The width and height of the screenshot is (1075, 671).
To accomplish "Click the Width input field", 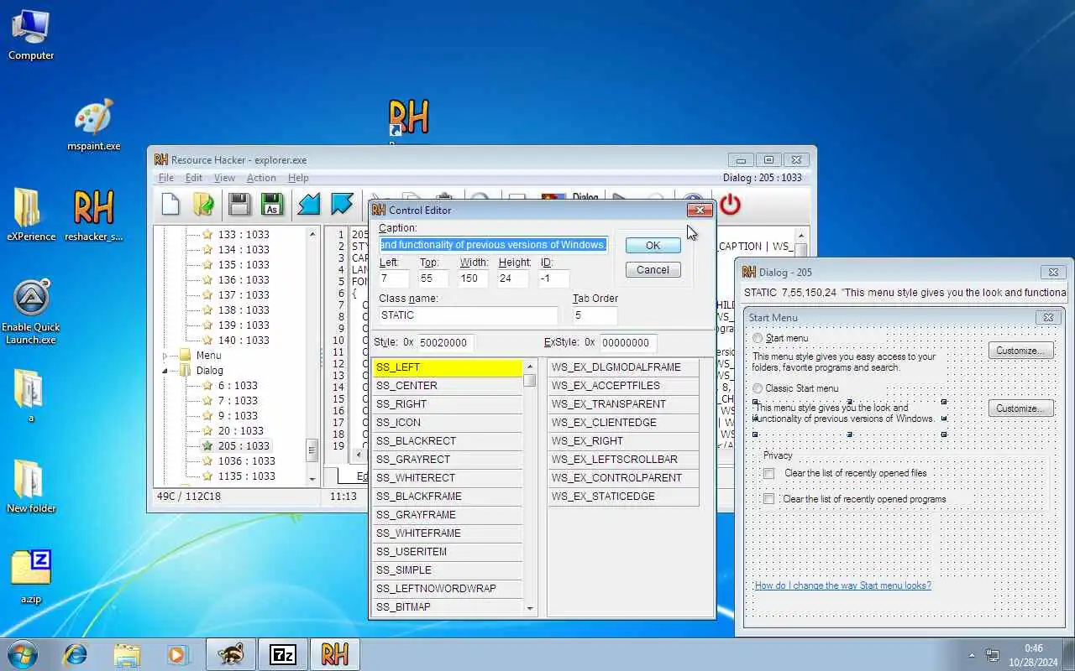I will pyautogui.click(x=474, y=278).
